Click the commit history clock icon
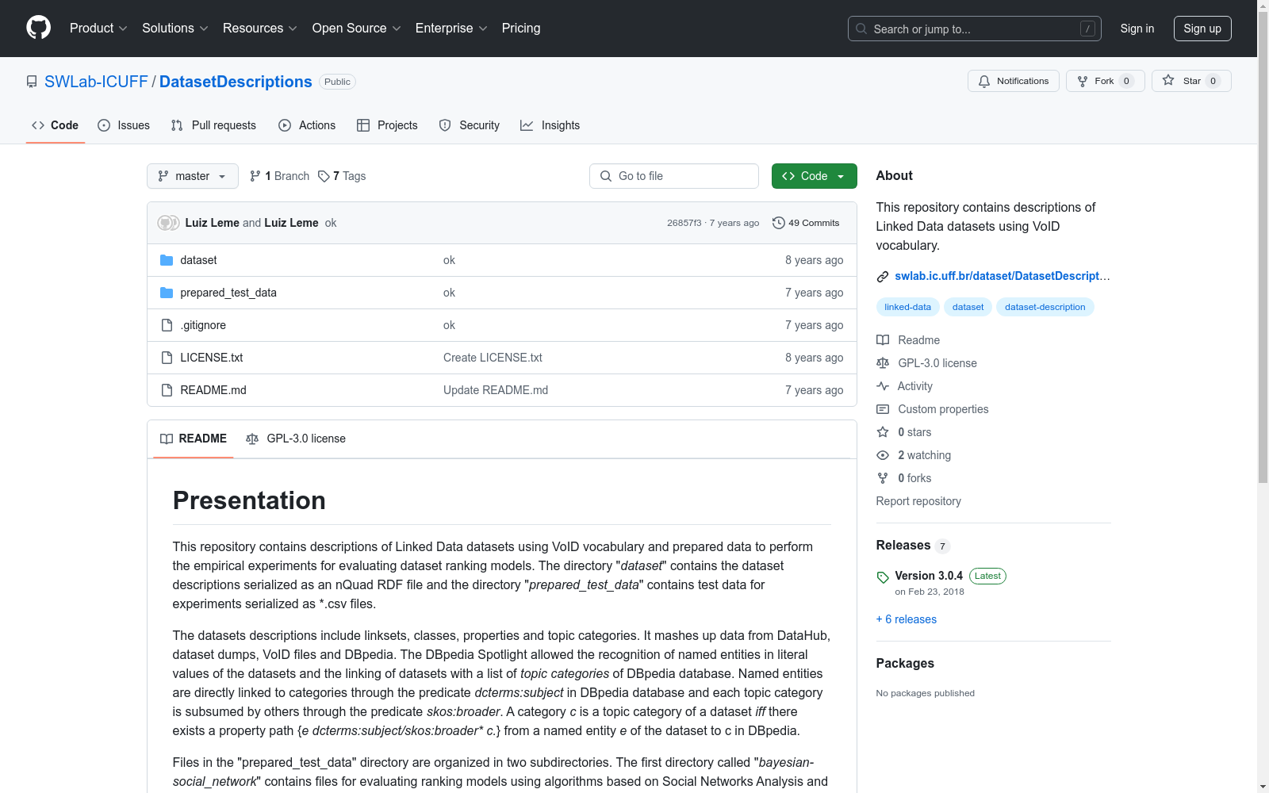 pyautogui.click(x=779, y=223)
